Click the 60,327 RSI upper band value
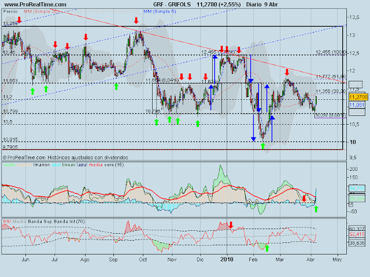Screen dimensions: 370x277 pos(357,229)
